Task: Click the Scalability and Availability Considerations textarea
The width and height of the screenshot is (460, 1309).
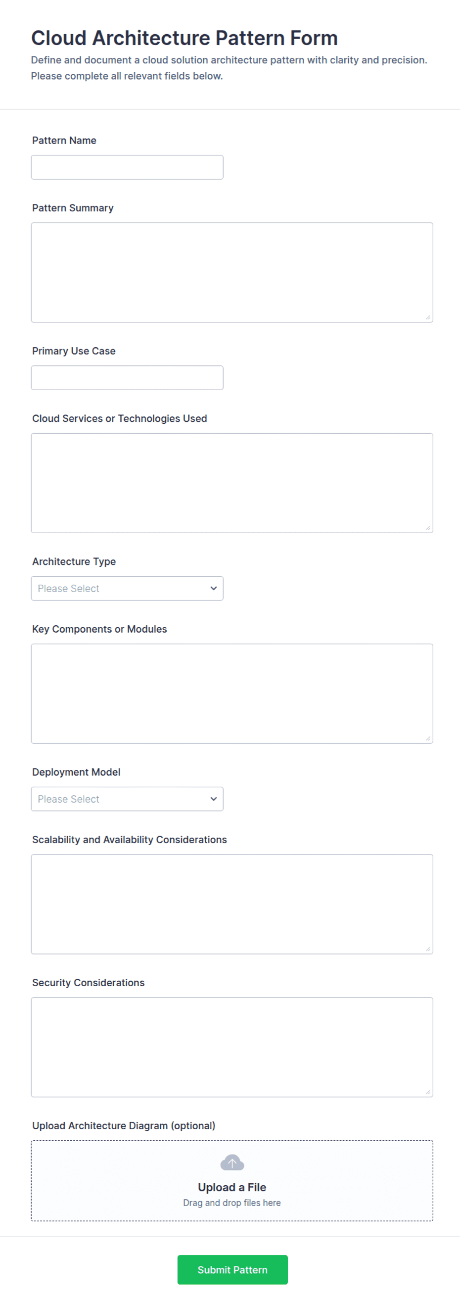Action: tap(232, 904)
